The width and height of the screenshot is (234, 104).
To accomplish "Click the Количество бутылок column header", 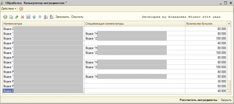I will (206, 24).
